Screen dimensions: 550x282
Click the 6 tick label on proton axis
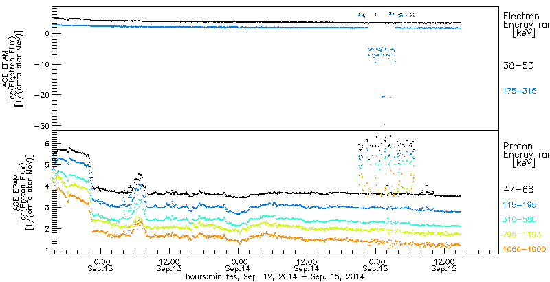click(x=45, y=143)
